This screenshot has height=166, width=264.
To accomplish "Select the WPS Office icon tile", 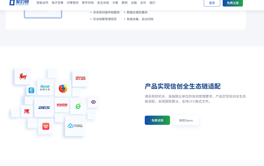I will coord(46,126).
